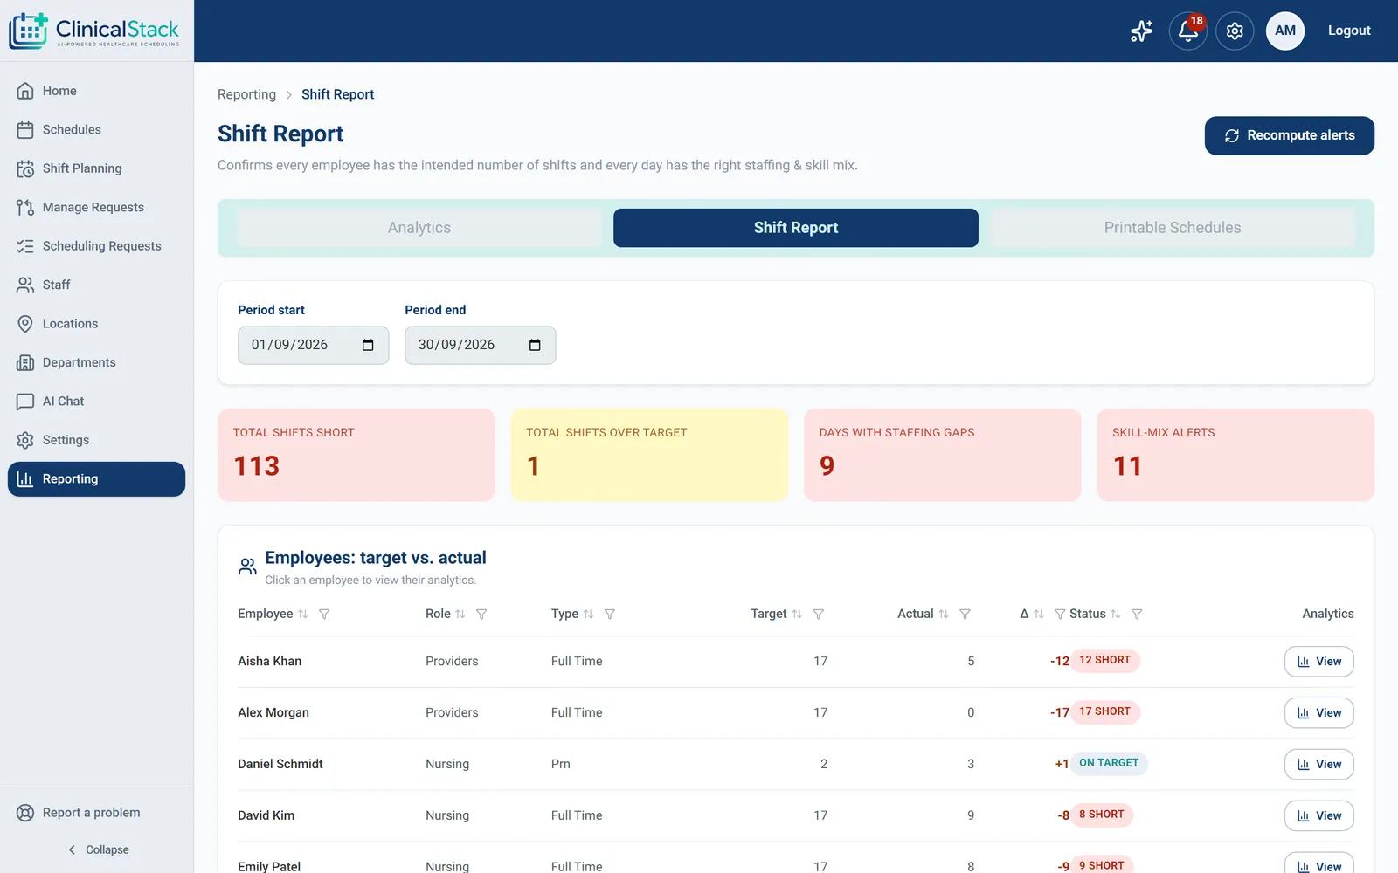Switch to Printable Schedules tab
The width and height of the screenshot is (1398, 873).
[1173, 228]
